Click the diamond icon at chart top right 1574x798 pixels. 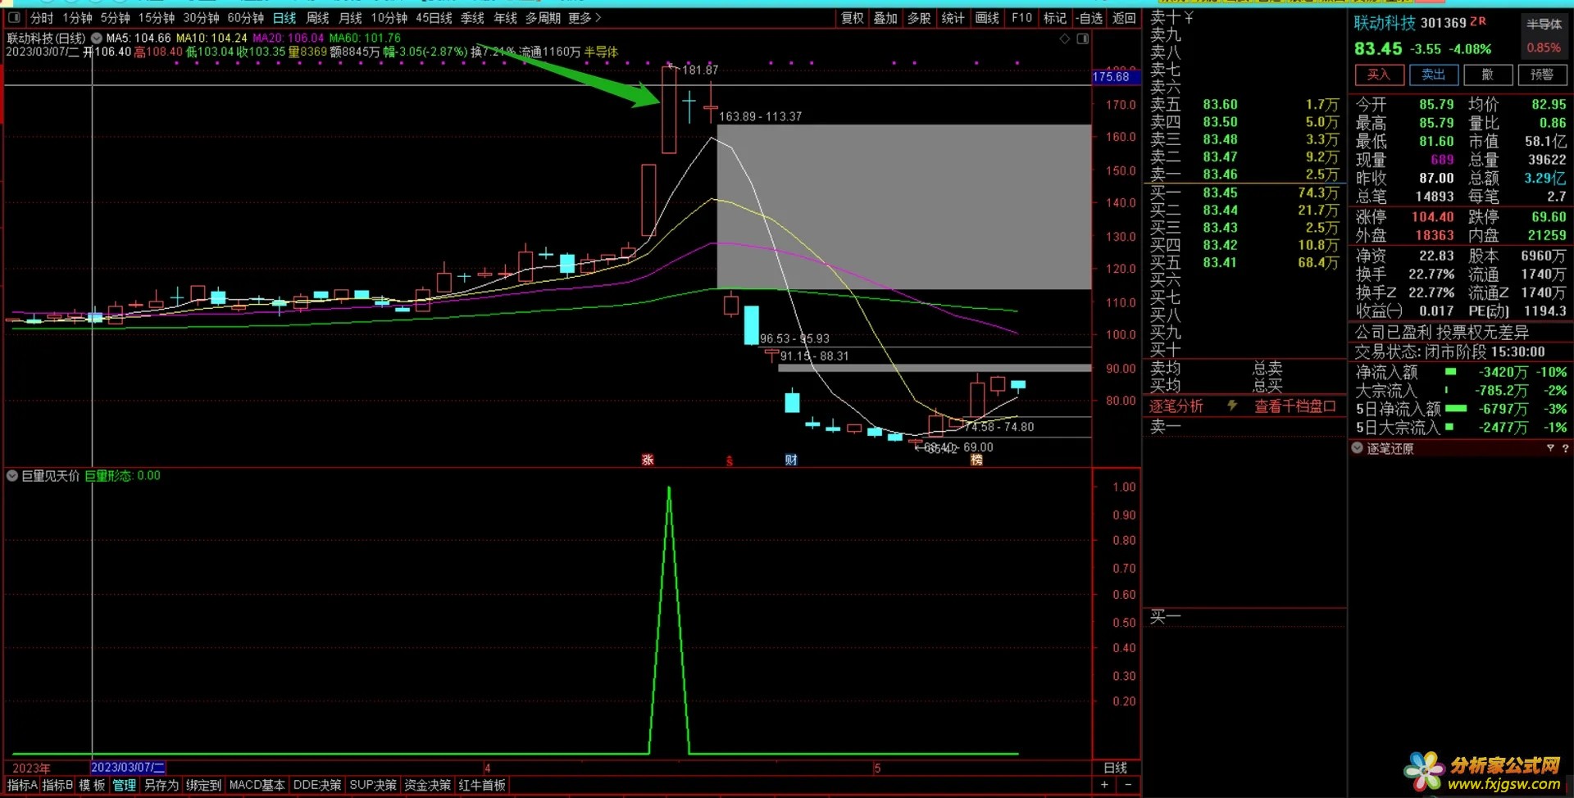[1064, 39]
